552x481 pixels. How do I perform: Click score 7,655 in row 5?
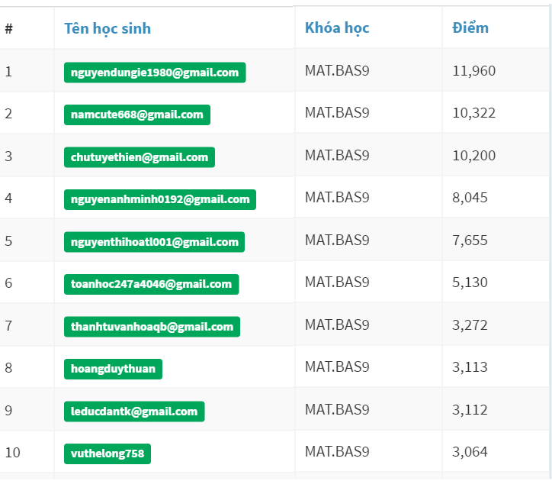(x=470, y=240)
